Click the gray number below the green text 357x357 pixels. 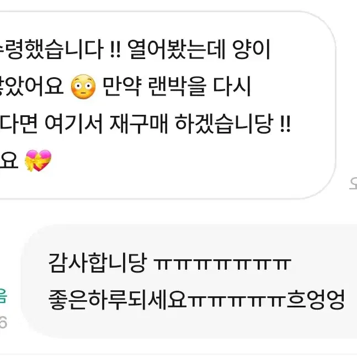coord(3,323)
